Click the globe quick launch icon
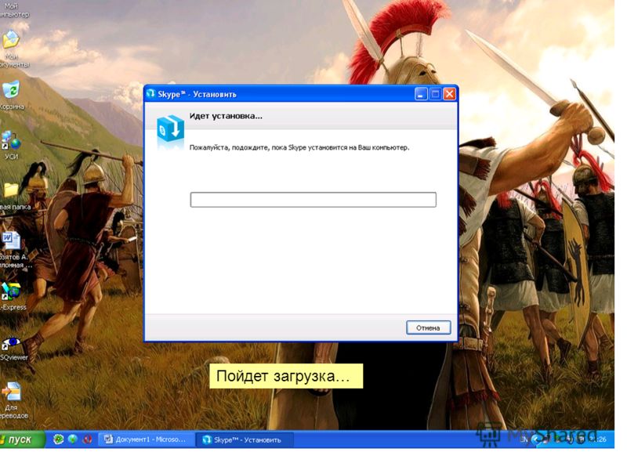 [x=72, y=439]
